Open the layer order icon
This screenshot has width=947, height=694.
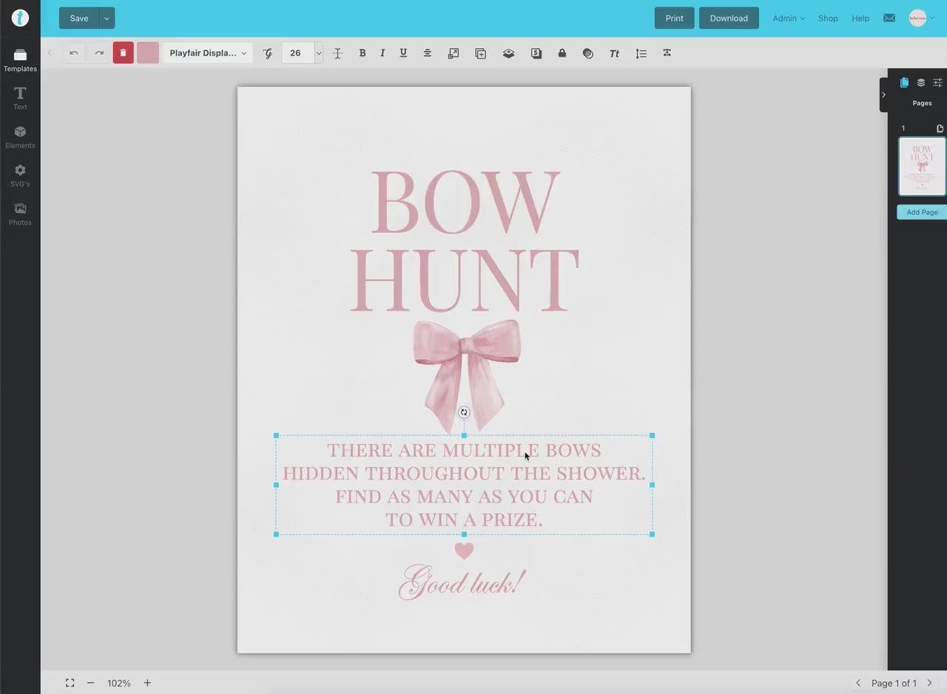[x=508, y=53]
